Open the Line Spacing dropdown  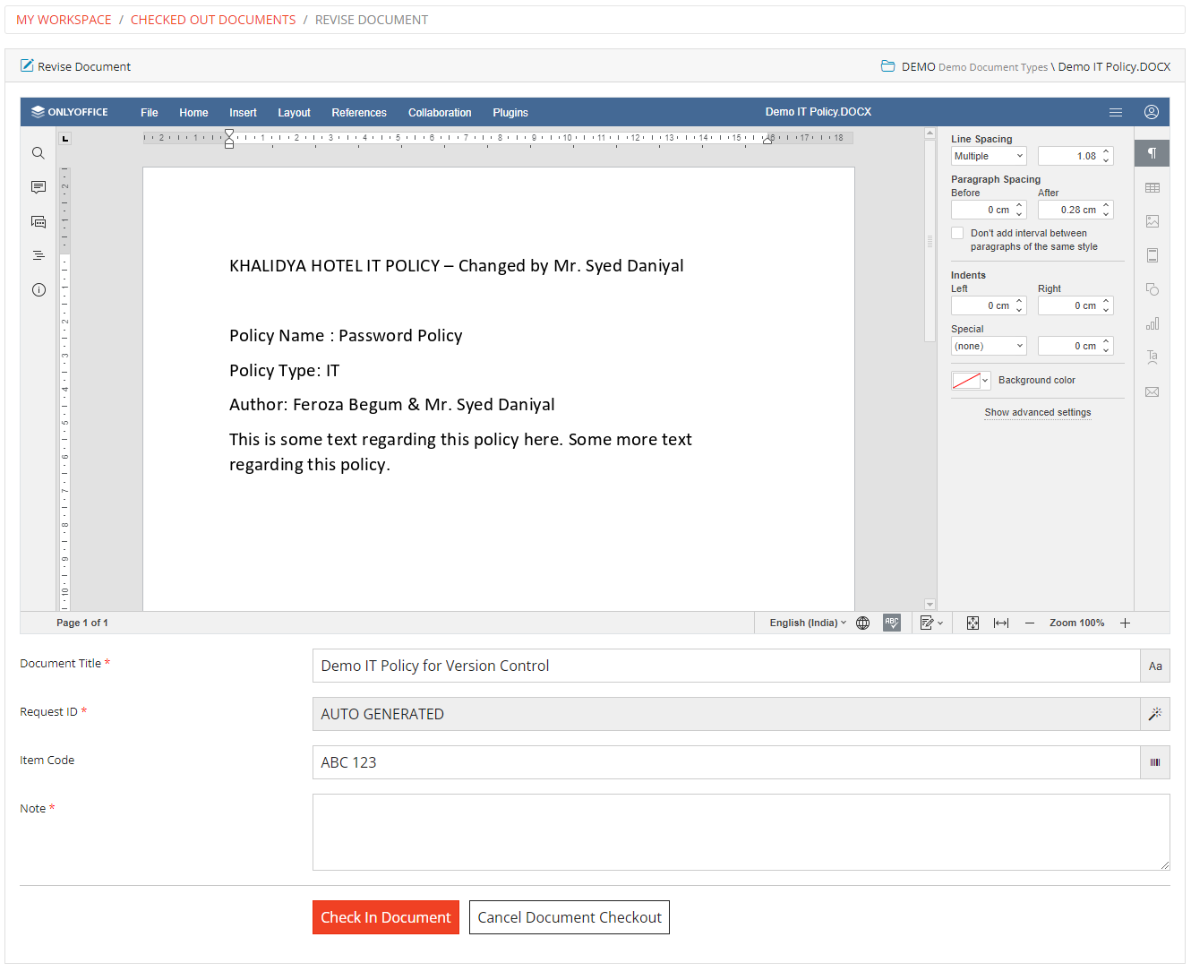[x=988, y=155]
